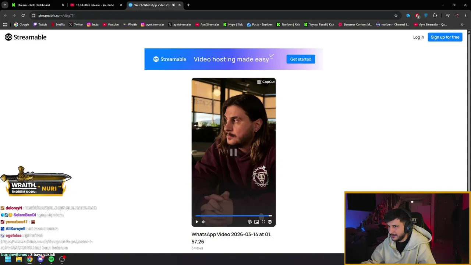Open OBS Studio from taskbar
Screen dimensions: 471x265
[x=62, y=259]
